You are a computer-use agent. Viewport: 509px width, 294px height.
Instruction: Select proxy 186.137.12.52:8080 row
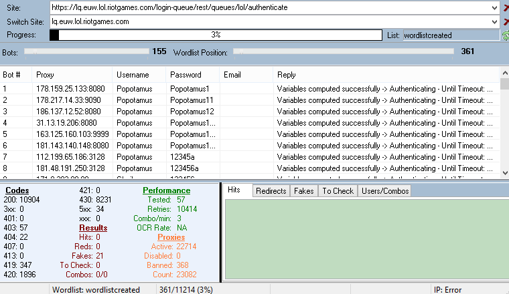coord(250,112)
